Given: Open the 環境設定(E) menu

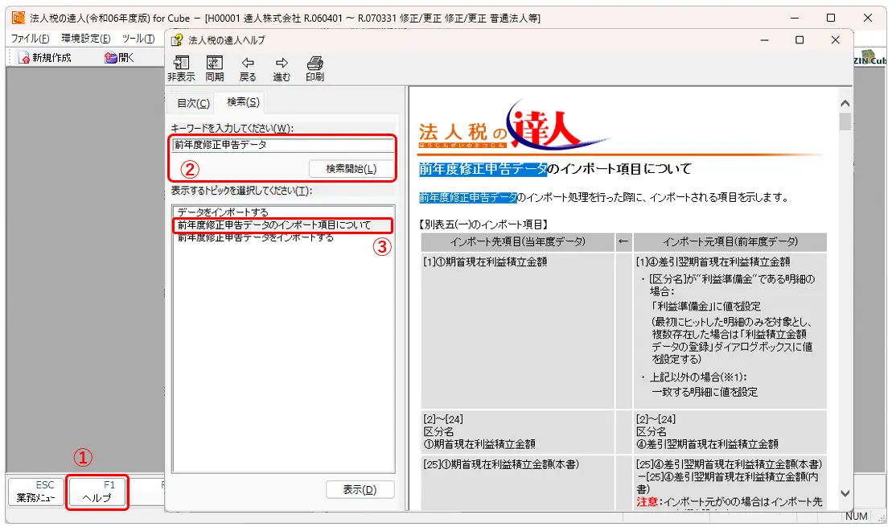Looking at the screenshot, I should (86, 38).
